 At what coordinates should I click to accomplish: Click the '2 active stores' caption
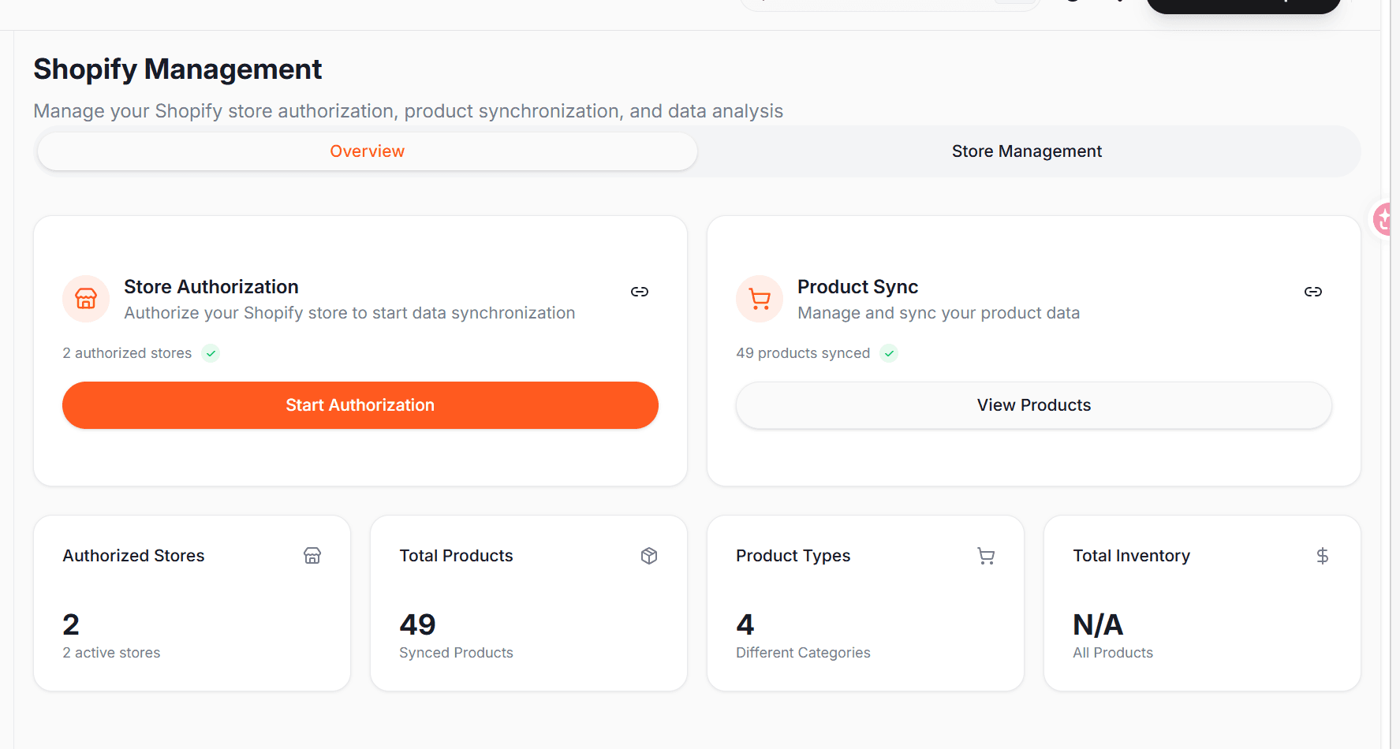click(x=111, y=653)
